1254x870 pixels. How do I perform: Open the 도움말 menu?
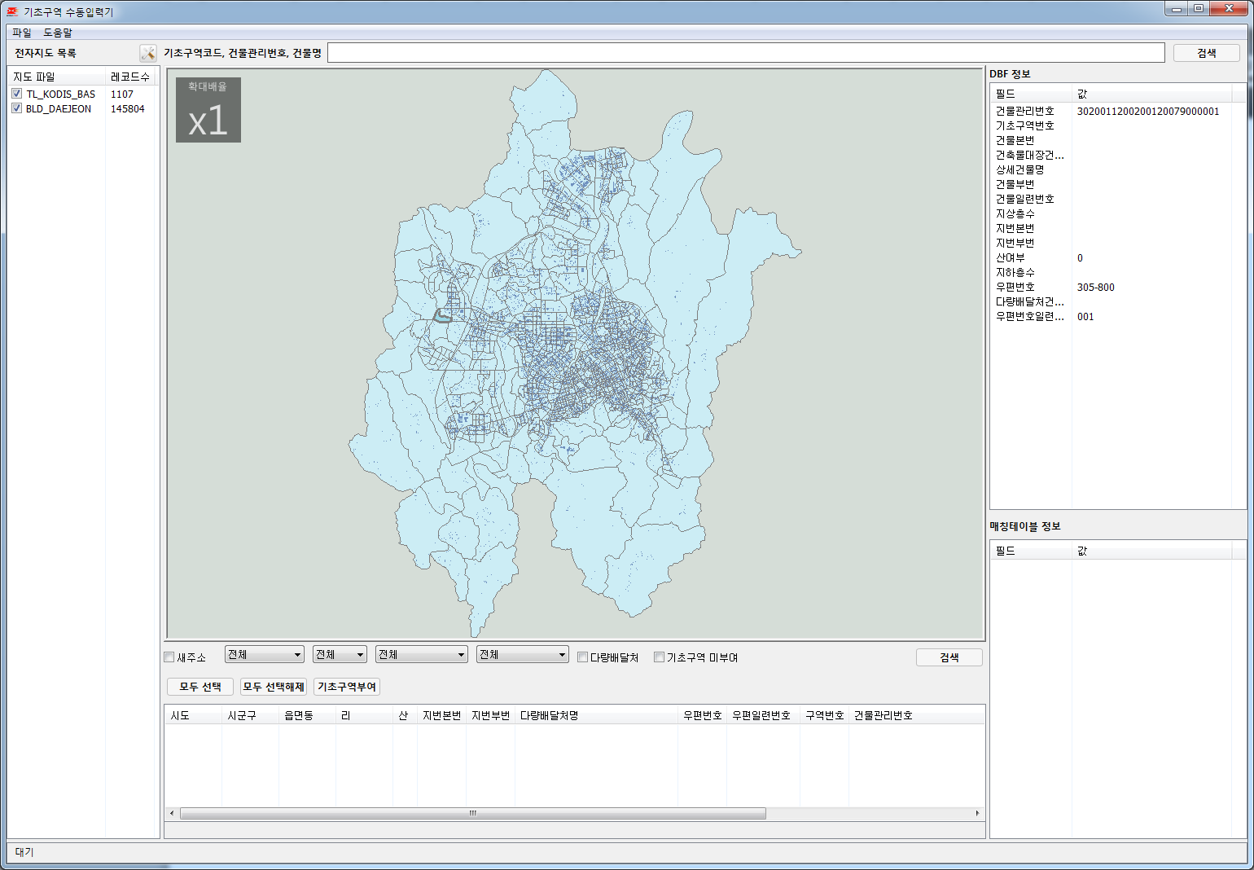tap(58, 33)
